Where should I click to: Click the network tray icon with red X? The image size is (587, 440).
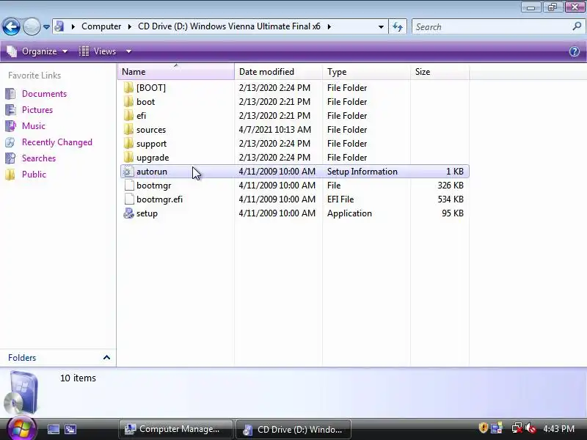point(517,428)
